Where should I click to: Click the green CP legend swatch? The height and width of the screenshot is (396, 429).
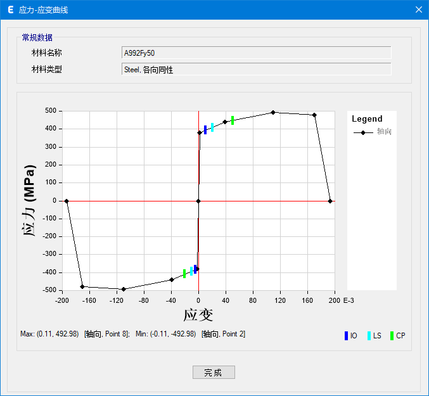coord(392,336)
